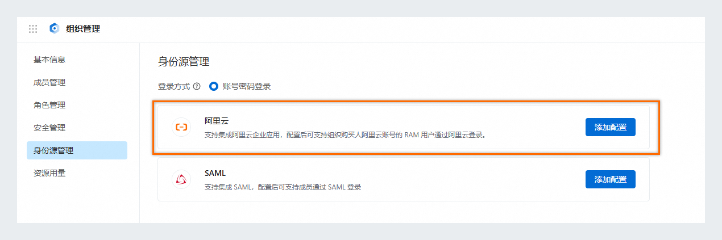Click the 阿里云 identity source title
The height and width of the screenshot is (240, 722).
click(x=217, y=121)
